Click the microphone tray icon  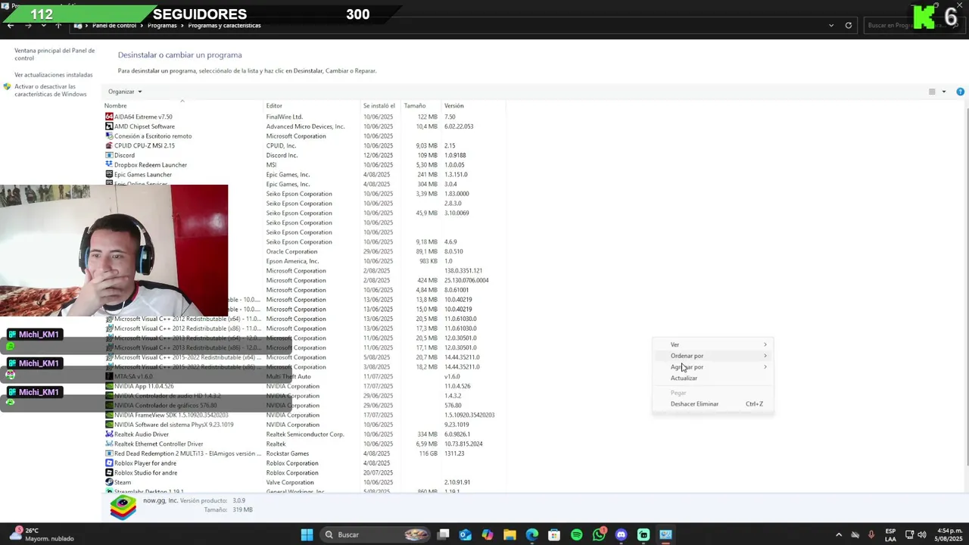pos(871,534)
